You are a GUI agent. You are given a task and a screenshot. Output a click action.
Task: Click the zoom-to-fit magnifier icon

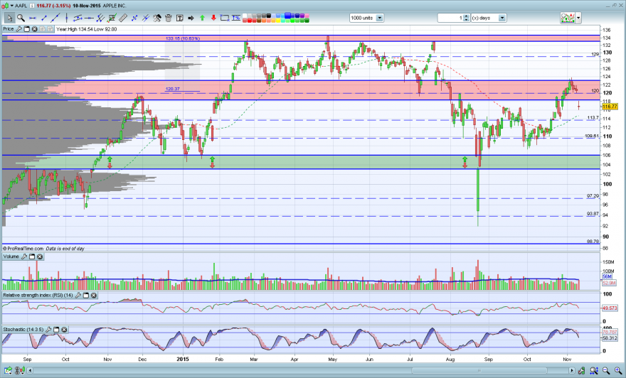(x=594, y=371)
